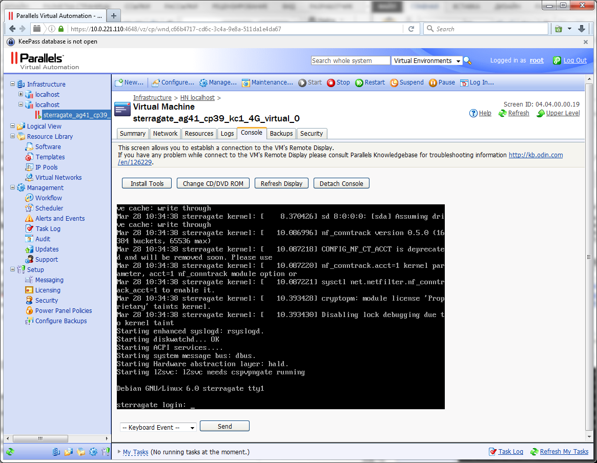Restart the virtual machine
597x463 pixels.
(369, 82)
